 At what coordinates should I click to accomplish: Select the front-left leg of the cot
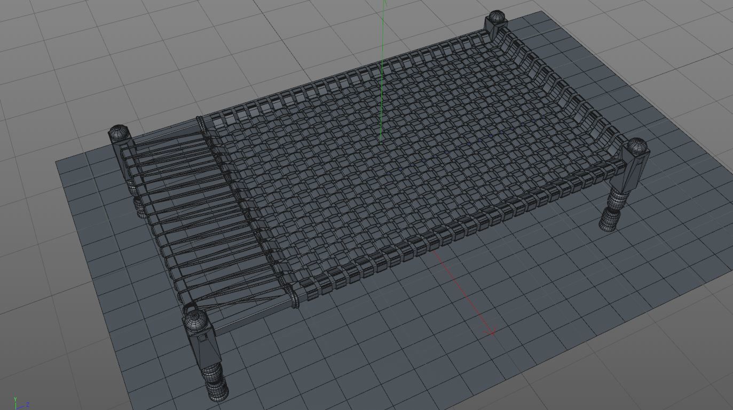[207, 356]
